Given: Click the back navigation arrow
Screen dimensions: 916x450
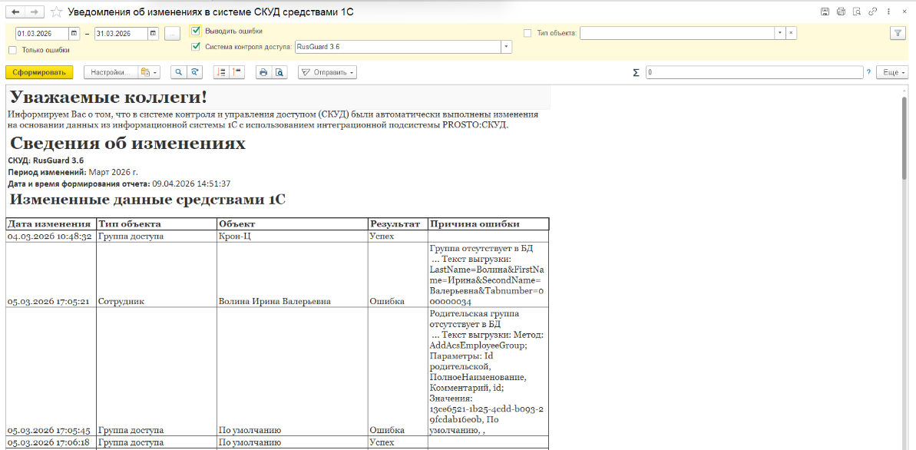Looking at the screenshot, I should (x=15, y=12).
